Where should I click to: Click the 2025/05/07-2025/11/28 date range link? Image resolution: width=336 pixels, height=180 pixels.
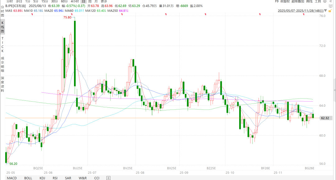[x=301, y=11]
